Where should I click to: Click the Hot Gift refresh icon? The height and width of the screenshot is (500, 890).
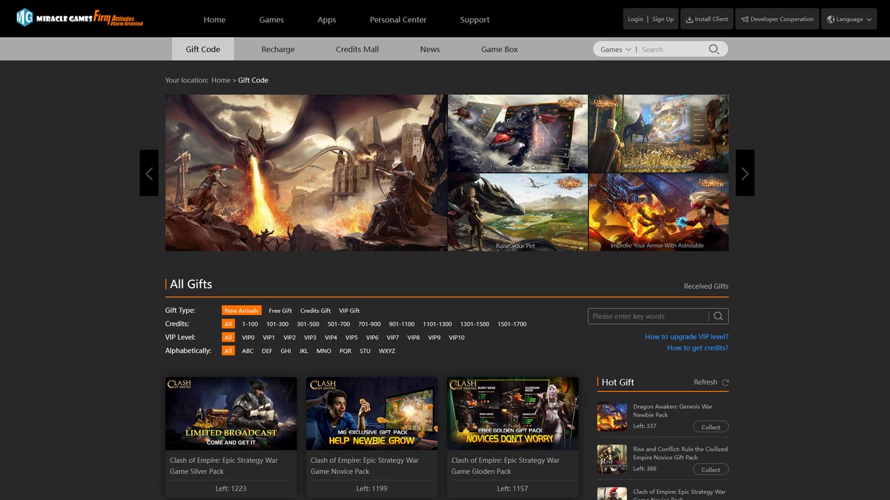coord(725,382)
